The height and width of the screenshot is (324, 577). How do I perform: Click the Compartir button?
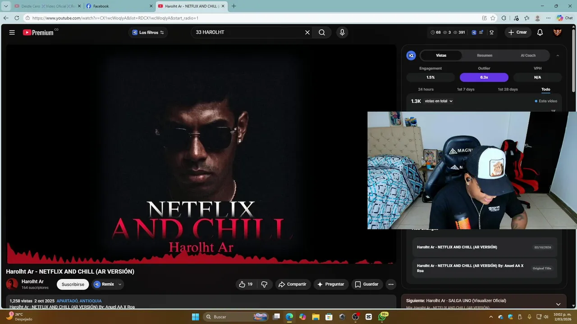[292, 284]
